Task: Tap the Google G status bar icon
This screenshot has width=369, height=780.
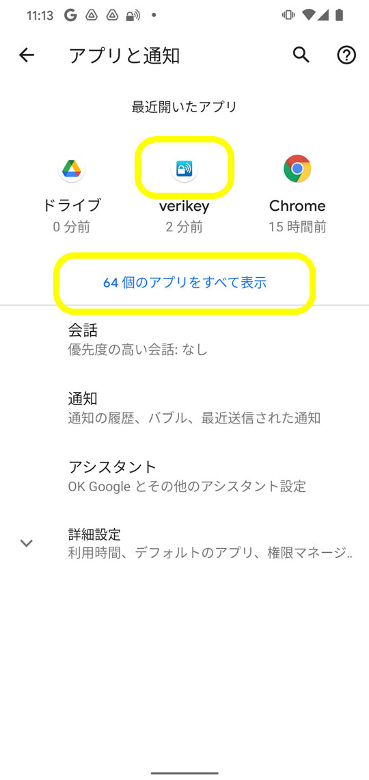Action: [70, 16]
